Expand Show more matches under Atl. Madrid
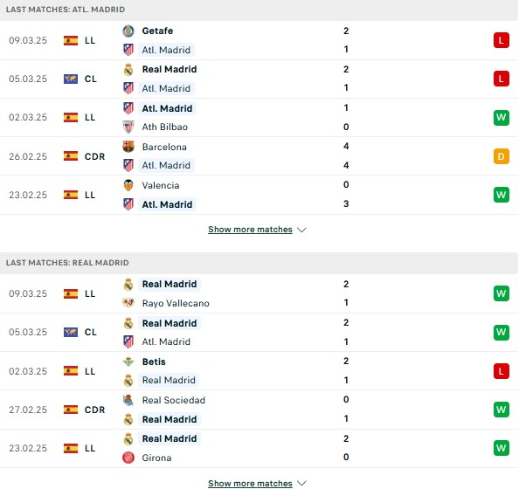The width and height of the screenshot is (519, 496). click(x=250, y=230)
